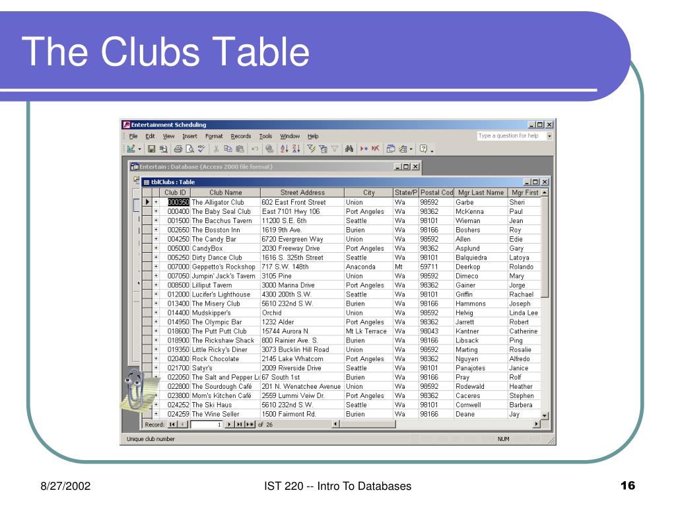Click the table's vertical scrollbar down arrow

(545, 416)
